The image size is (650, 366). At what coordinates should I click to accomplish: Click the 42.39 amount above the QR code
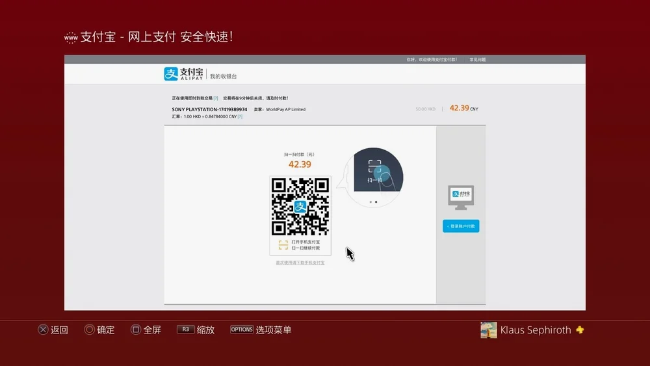point(300,164)
